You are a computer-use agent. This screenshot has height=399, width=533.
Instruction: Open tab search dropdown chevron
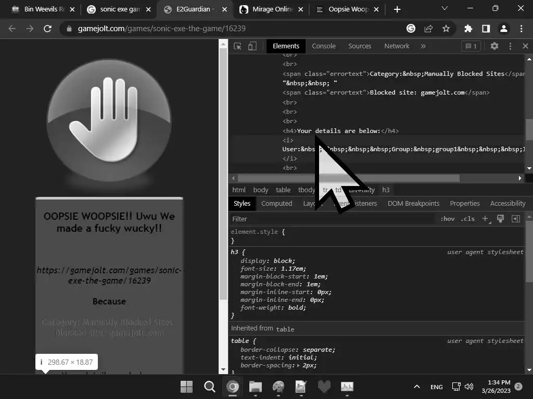pos(445,8)
